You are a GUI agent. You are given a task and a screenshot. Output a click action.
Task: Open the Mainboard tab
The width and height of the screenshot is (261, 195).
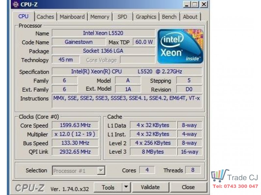tap(72, 17)
